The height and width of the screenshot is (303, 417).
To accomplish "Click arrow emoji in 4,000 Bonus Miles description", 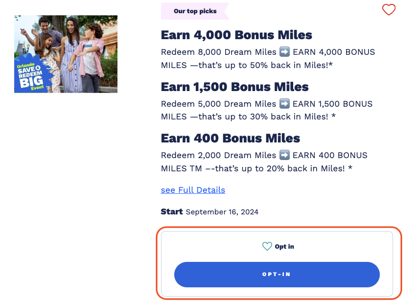I will (x=284, y=52).
